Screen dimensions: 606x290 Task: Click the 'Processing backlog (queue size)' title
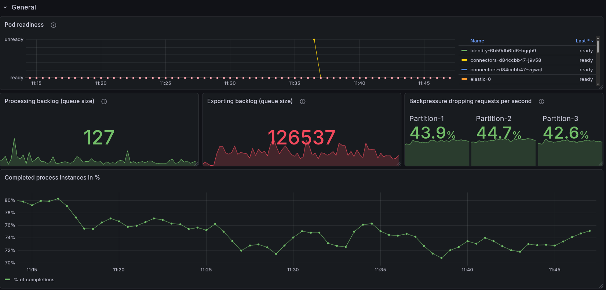coord(50,101)
